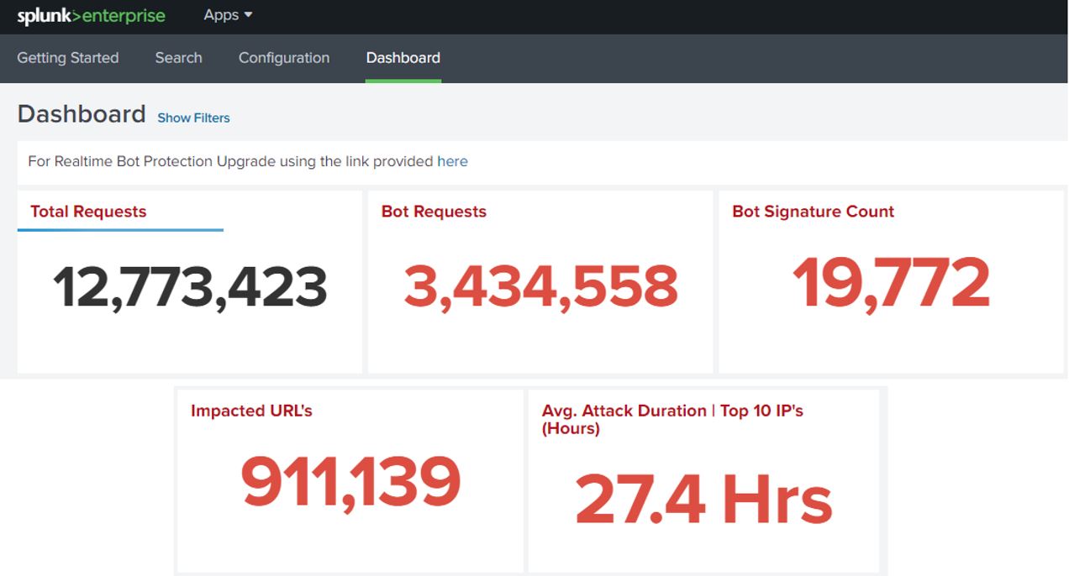The height and width of the screenshot is (576, 1069).
Task: Switch to the Search tab
Action: coord(178,58)
